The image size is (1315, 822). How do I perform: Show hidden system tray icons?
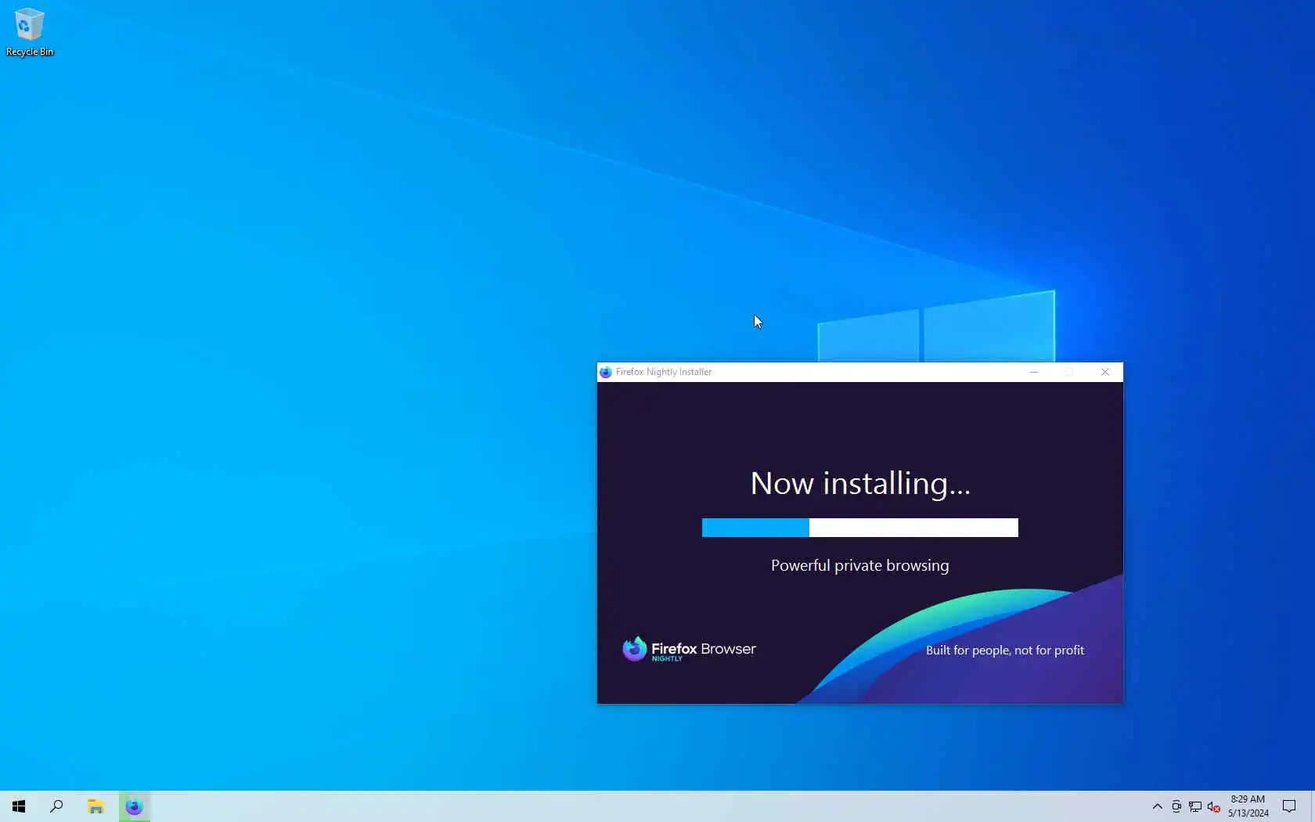click(x=1157, y=806)
